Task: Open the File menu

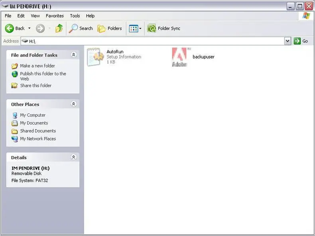Action: (x=8, y=16)
